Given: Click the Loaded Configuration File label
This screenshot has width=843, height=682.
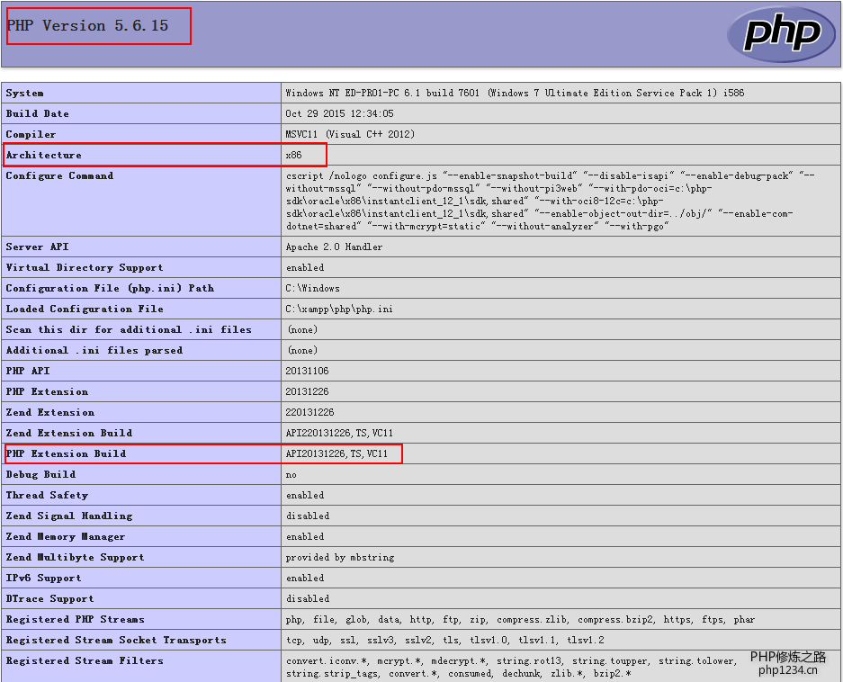Looking at the screenshot, I should pos(85,309).
